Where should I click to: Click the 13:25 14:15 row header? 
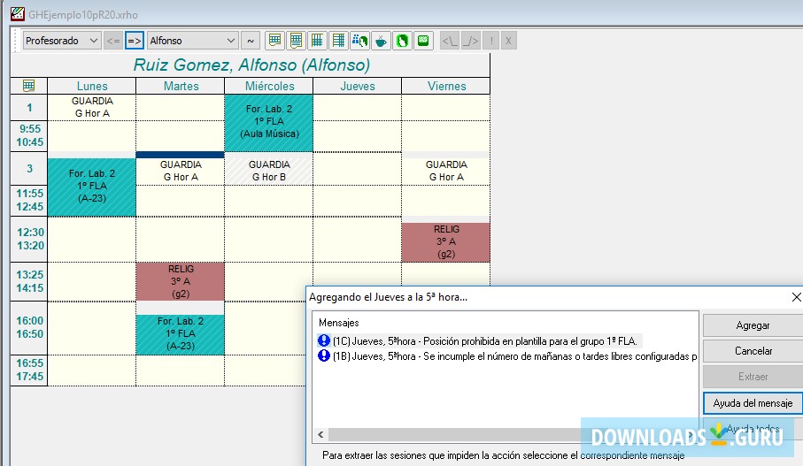click(29, 281)
